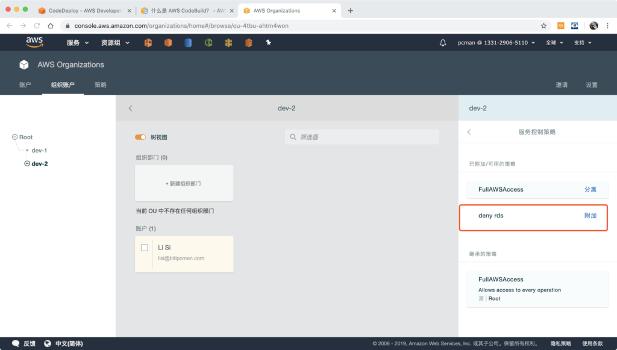The width and height of the screenshot is (617, 350).
Task: Open the 使用条款 terms of use link
Action: click(x=592, y=343)
